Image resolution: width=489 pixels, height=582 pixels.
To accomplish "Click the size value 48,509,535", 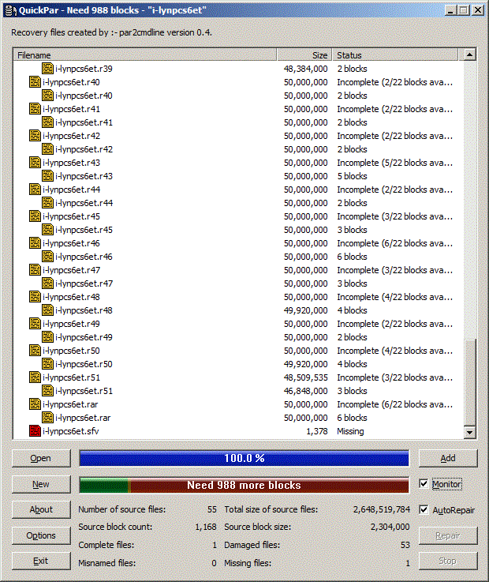I will [306, 377].
